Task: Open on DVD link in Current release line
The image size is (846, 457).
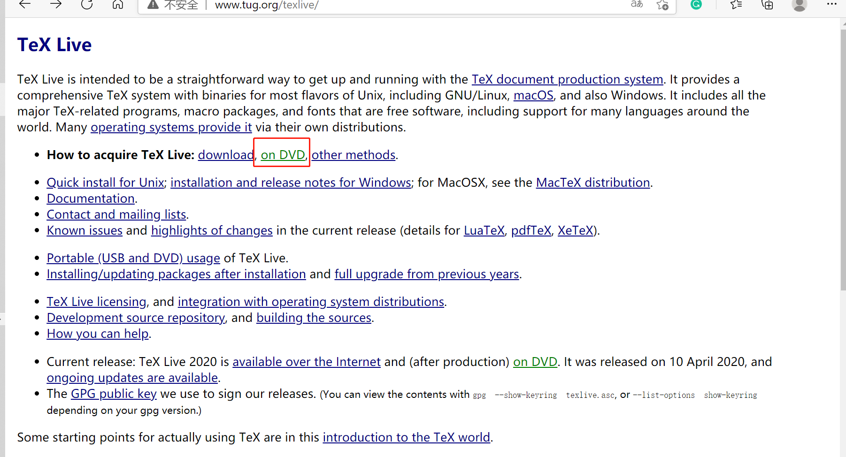Action: point(535,362)
